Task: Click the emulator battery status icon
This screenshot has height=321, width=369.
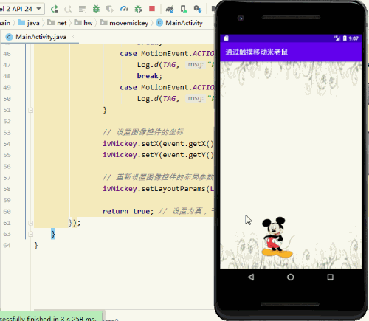Action: coord(345,38)
